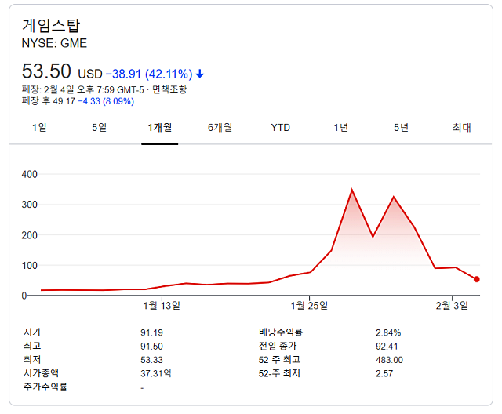Click the 주가수익률 label
This screenshot has width=502, height=414.
click(x=45, y=387)
